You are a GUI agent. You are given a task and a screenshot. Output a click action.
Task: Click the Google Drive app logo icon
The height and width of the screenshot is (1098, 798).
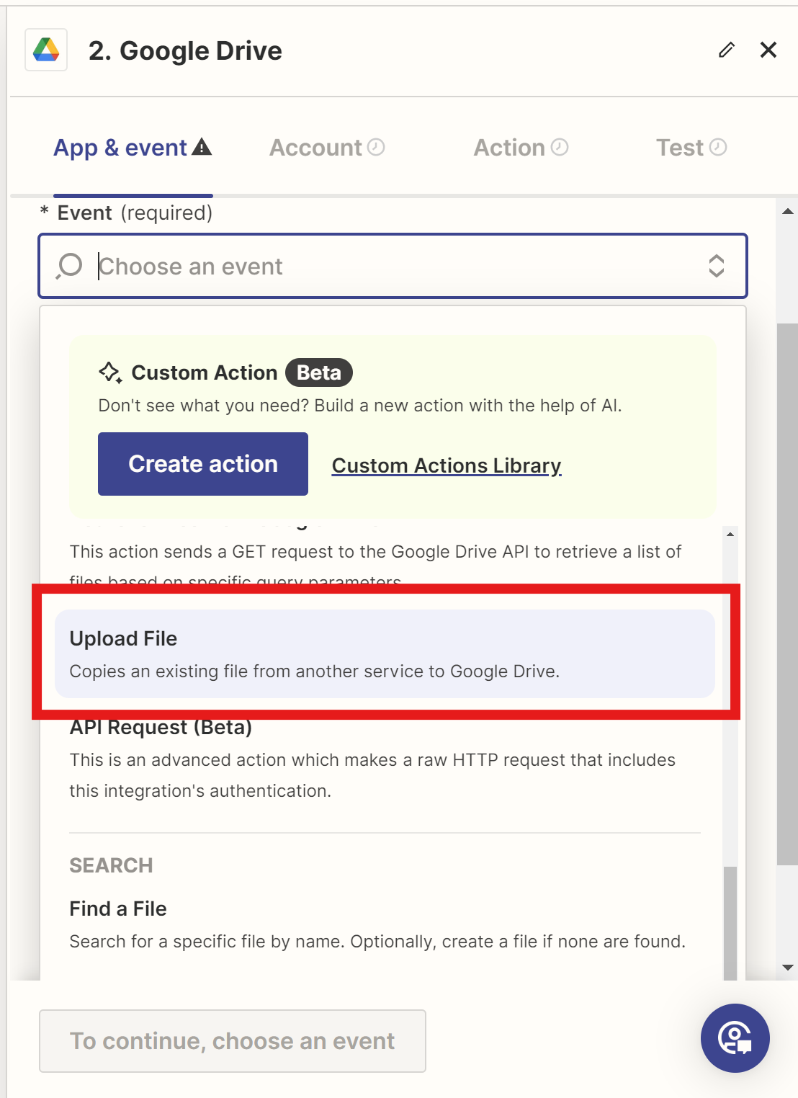point(46,50)
